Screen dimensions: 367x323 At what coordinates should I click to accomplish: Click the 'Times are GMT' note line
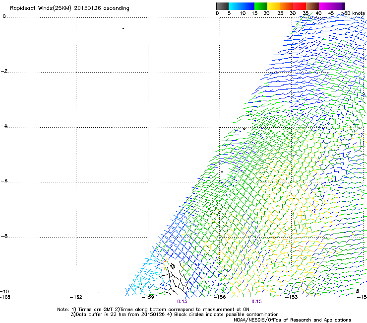coord(153,310)
